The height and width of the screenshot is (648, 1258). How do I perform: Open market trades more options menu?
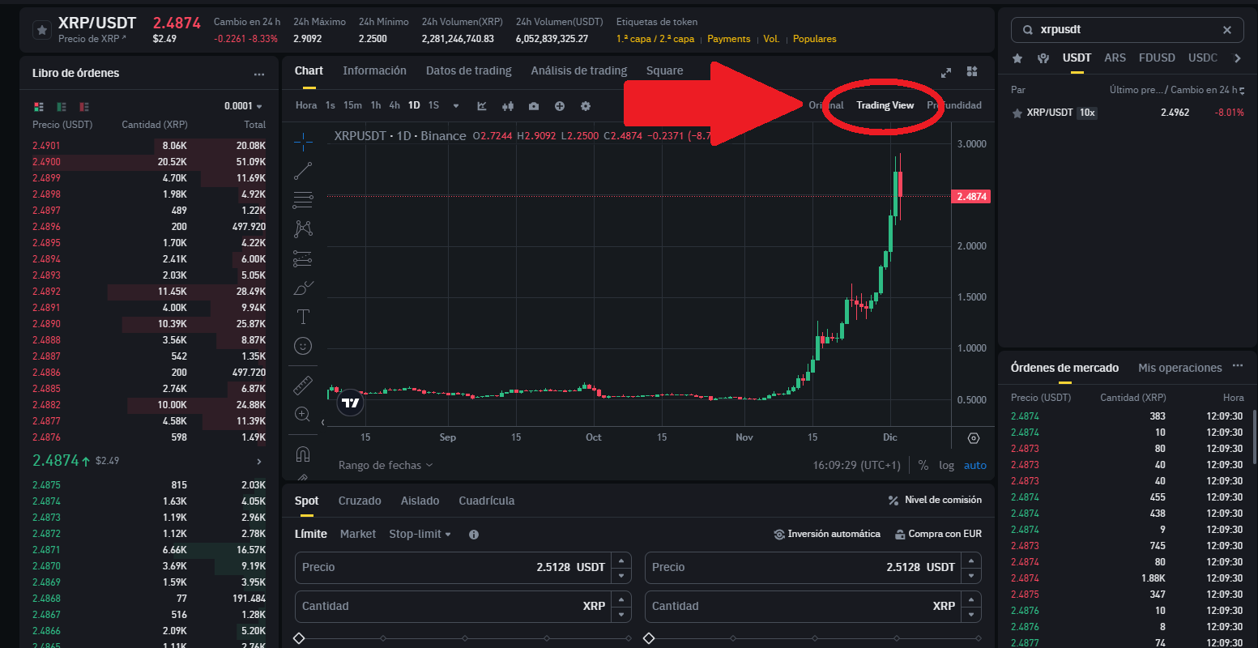point(1237,366)
